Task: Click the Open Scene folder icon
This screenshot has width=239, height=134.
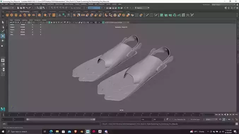Action: click(21, 8)
